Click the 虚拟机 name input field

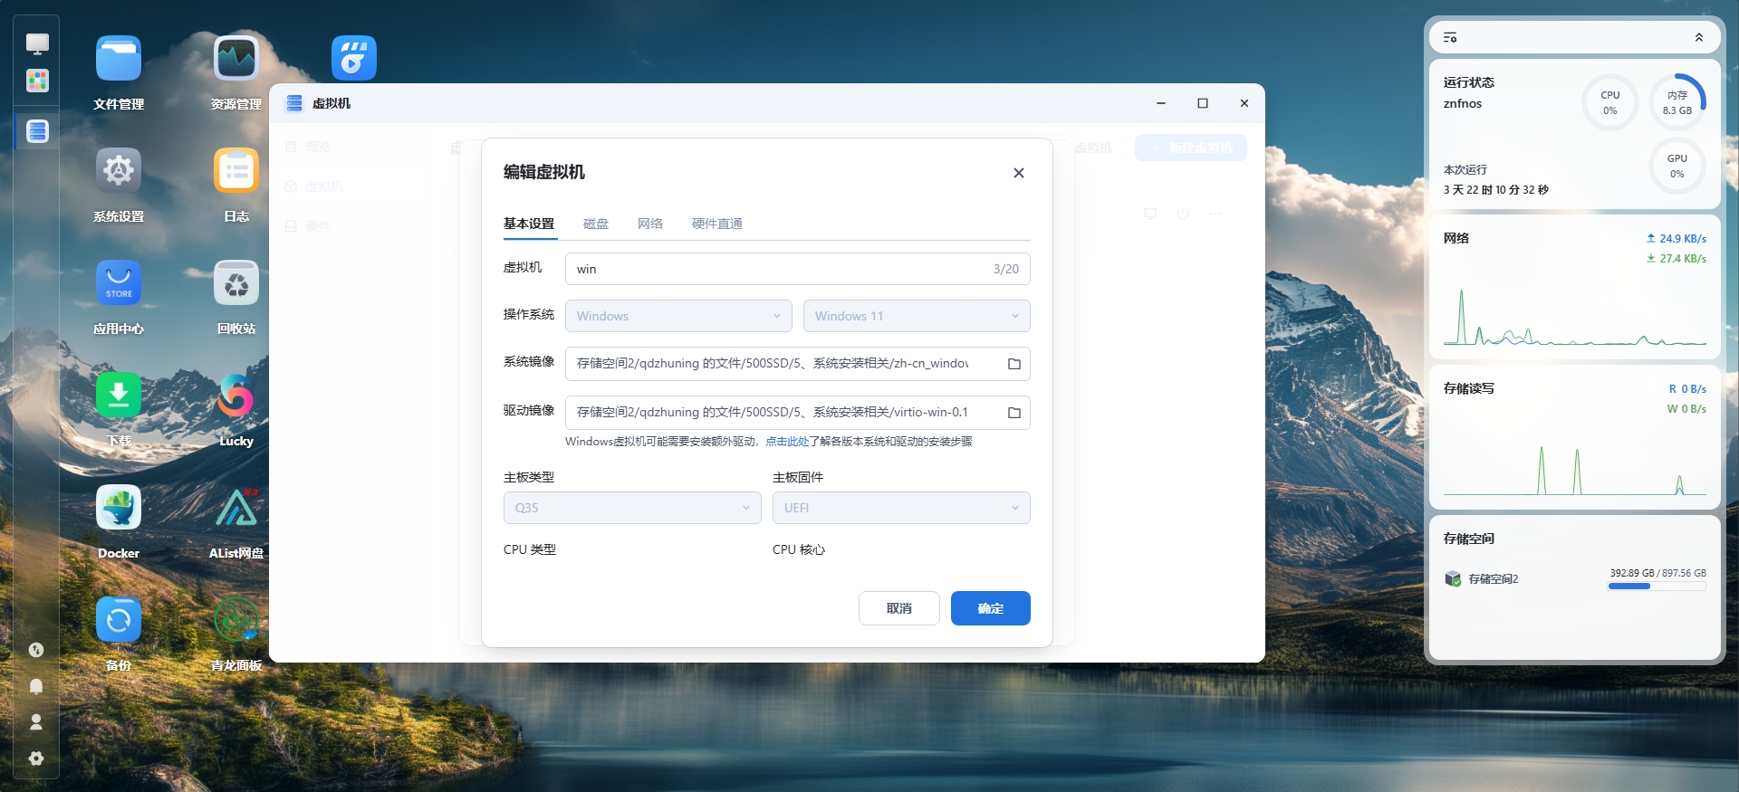(x=779, y=269)
